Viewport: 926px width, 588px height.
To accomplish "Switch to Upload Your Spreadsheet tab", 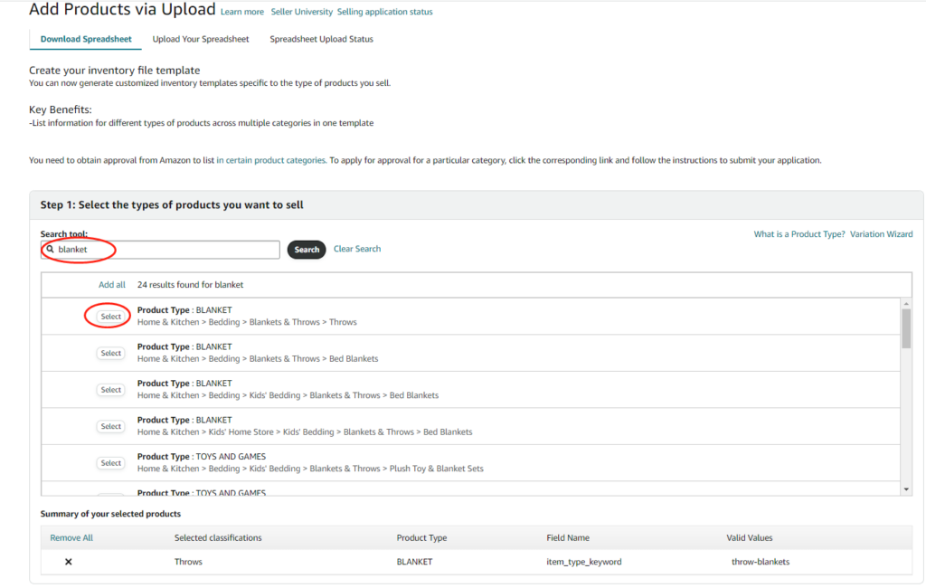I will pyautogui.click(x=201, y=39).
